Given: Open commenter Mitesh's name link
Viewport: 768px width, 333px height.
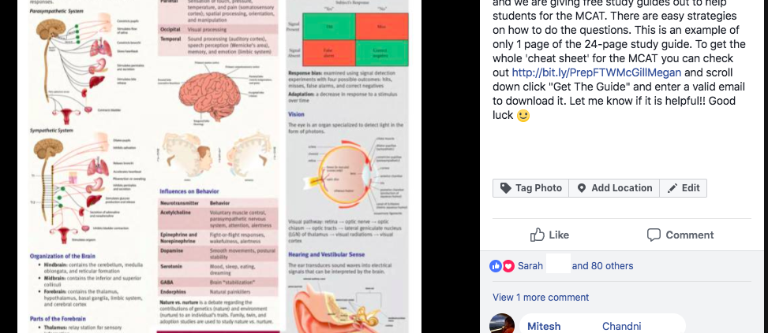Looking at the screenshot, I should point(544,326).
